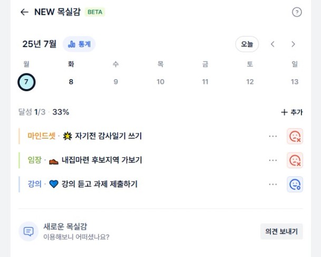Image resolution: width=321 pixels, height=257 pixels.
Task: Click the plus icon next to 추가
Action: pyautogui.click(x=284, y=112)
